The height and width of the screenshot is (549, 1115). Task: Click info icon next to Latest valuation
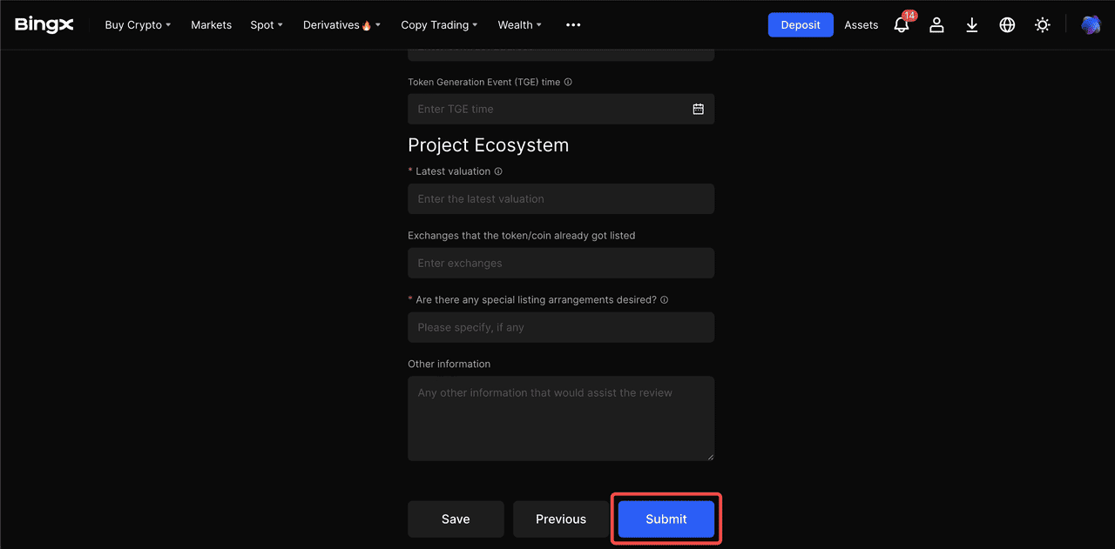(498, 171)
